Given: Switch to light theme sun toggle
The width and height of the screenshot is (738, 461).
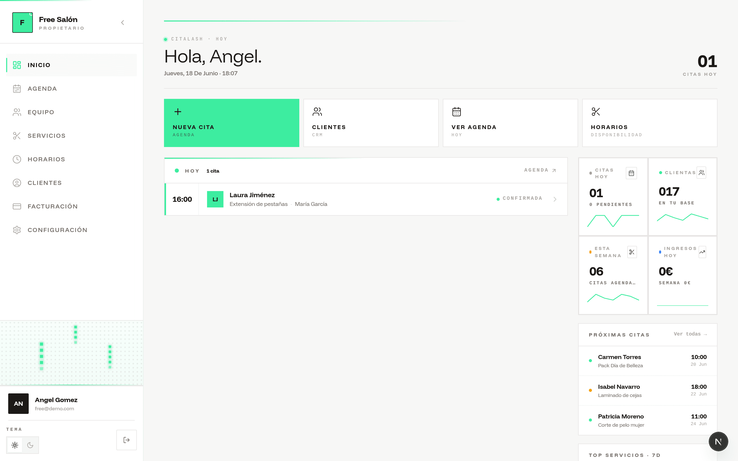Looking at the screenshot, I should click(15, 445).
